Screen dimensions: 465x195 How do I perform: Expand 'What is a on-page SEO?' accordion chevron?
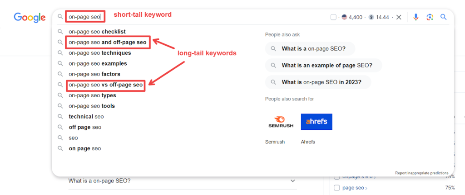coord(293,181)
